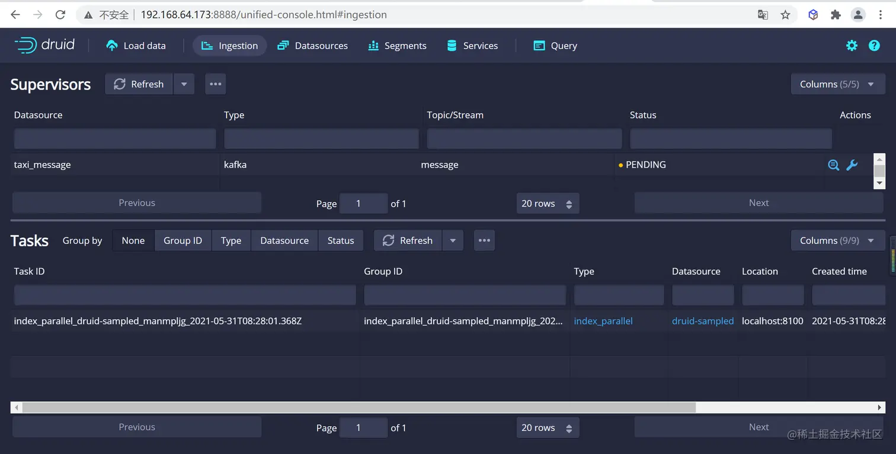The width and height of the screenshot is (896, 454).
Task: Open the settings gear menu
Action: [x=852, y=46]
